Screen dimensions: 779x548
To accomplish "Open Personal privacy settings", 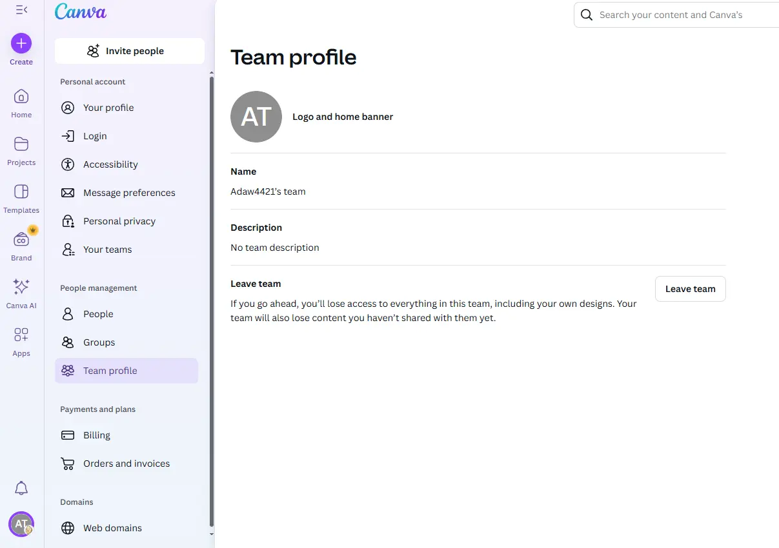I will [126, 221].
